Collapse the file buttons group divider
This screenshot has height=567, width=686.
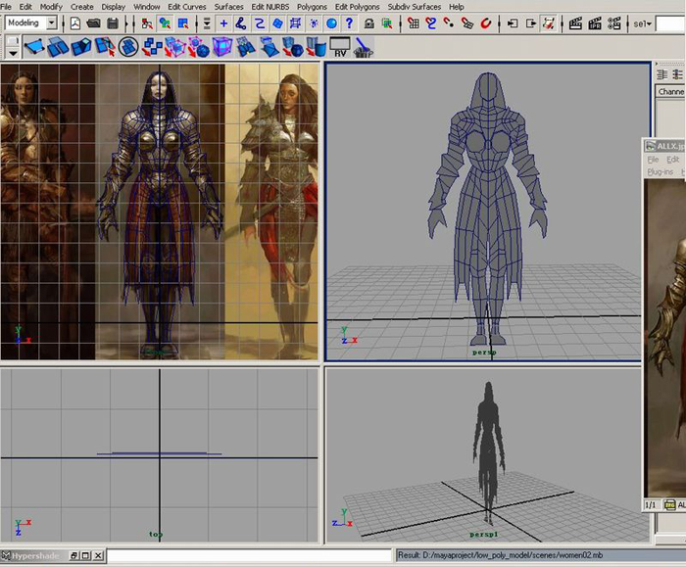[x=64, y=24]
